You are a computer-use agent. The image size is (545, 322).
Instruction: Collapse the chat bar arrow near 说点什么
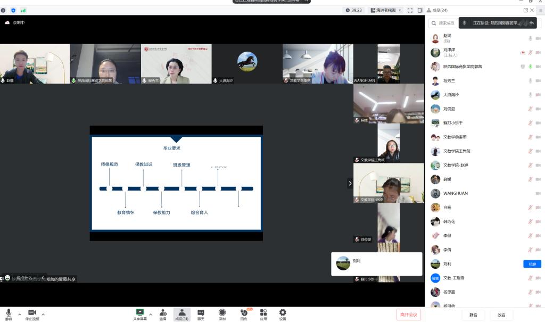click(x=43, y=277)
